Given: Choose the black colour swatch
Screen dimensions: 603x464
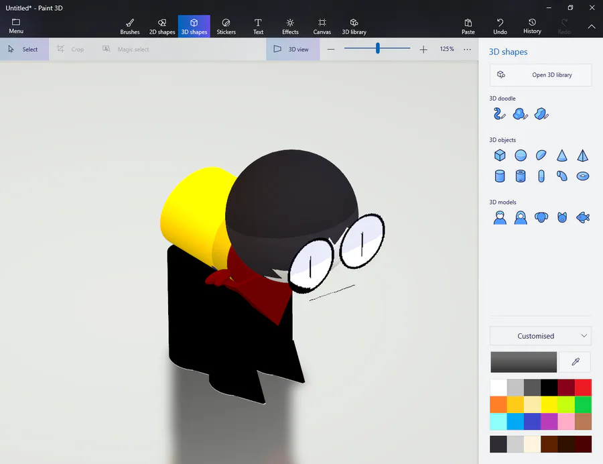Looking at the screenshot, I should (549, 388).
